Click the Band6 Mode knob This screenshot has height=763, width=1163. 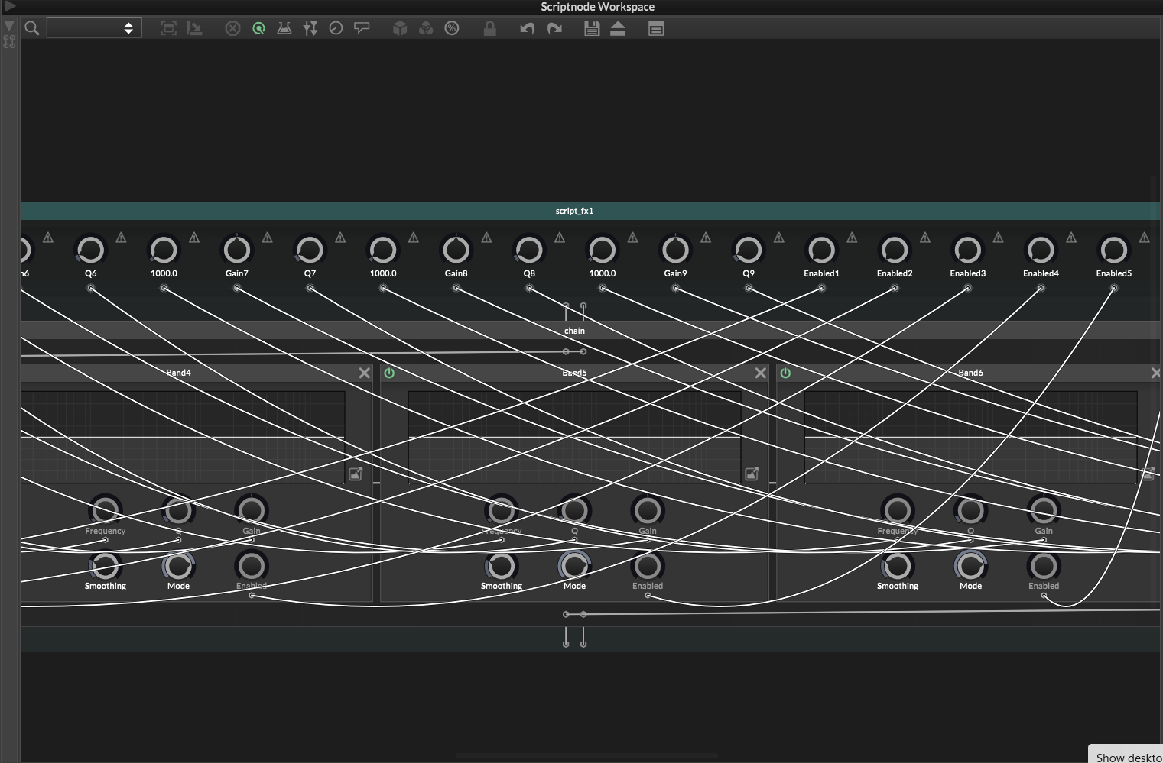pos(970,566)
